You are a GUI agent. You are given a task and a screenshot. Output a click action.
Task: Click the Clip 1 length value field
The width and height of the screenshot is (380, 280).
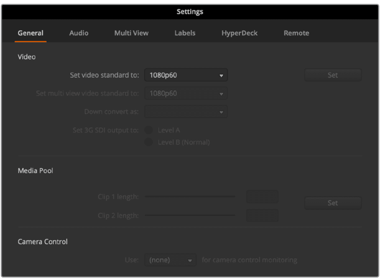coord(262,196)
